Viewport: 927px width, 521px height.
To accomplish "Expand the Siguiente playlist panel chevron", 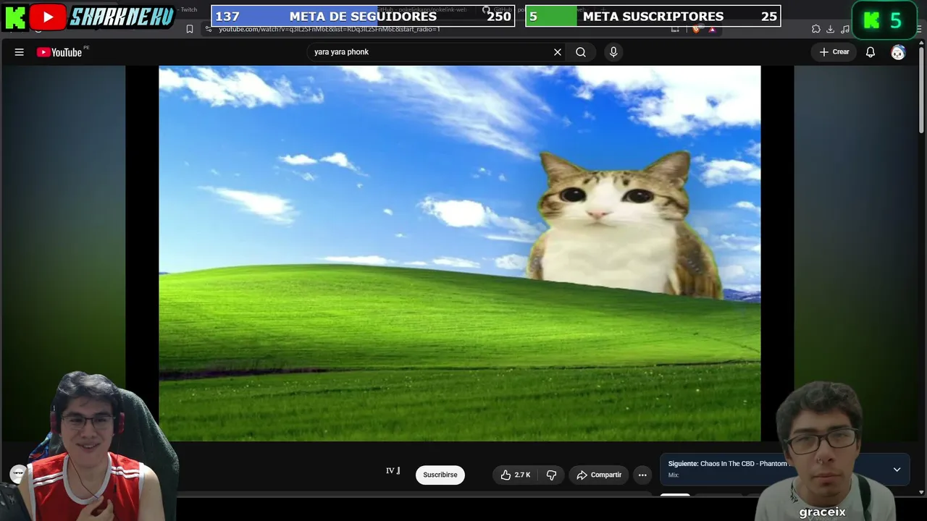I will (897, 470).
